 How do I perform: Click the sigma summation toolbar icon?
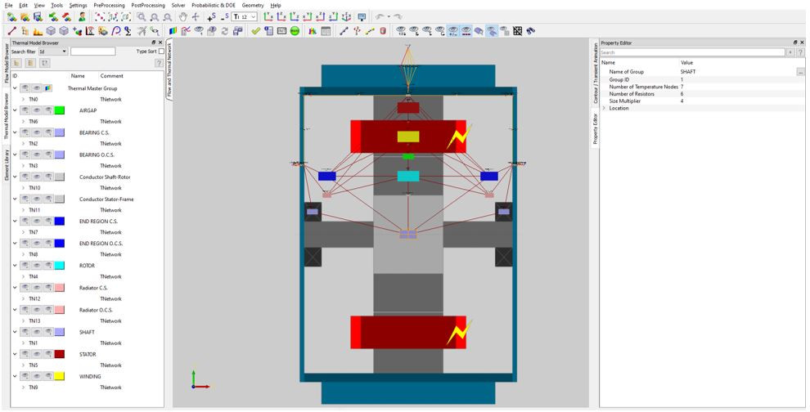(128, 31)
